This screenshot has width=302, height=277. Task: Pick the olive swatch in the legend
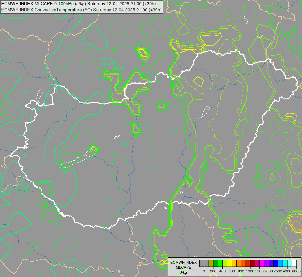click(x=211, y=263)
